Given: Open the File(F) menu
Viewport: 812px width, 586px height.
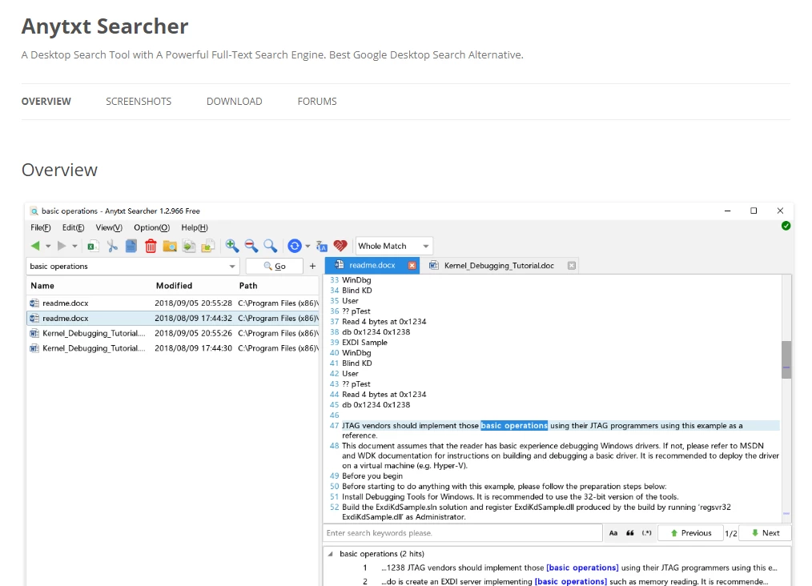Looking at the screenshot, I should click(40, 228).
